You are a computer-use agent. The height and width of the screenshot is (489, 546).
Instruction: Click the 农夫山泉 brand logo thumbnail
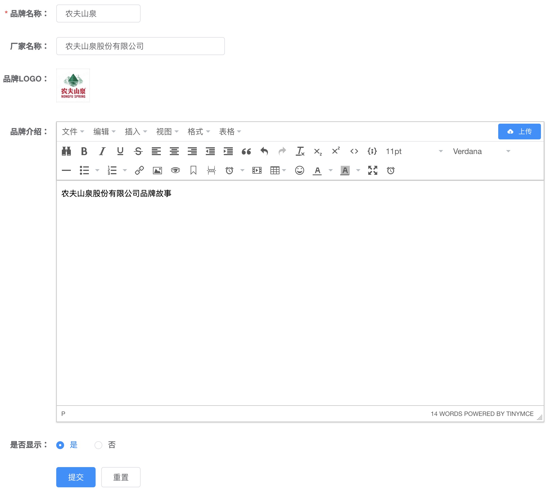click(73, 85)
